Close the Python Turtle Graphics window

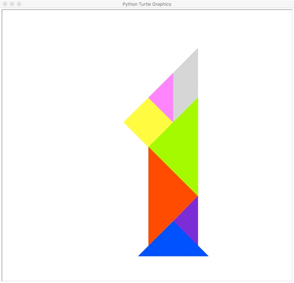point(5,4)
